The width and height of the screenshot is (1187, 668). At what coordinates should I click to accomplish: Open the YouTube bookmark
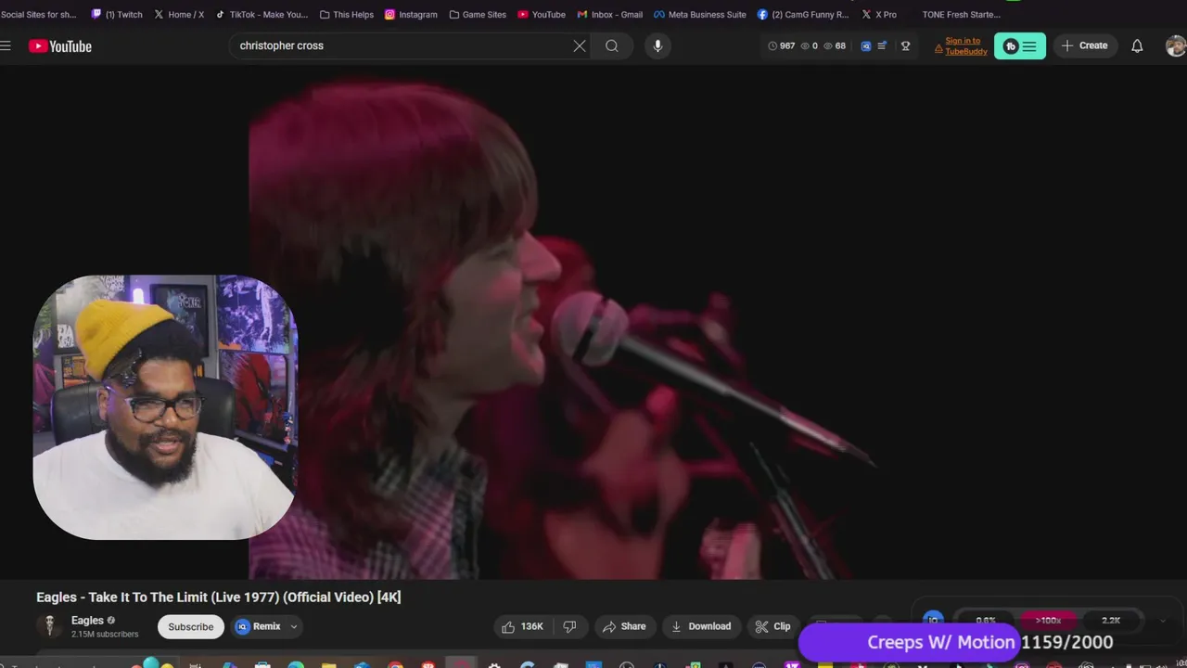click(542, 15)
